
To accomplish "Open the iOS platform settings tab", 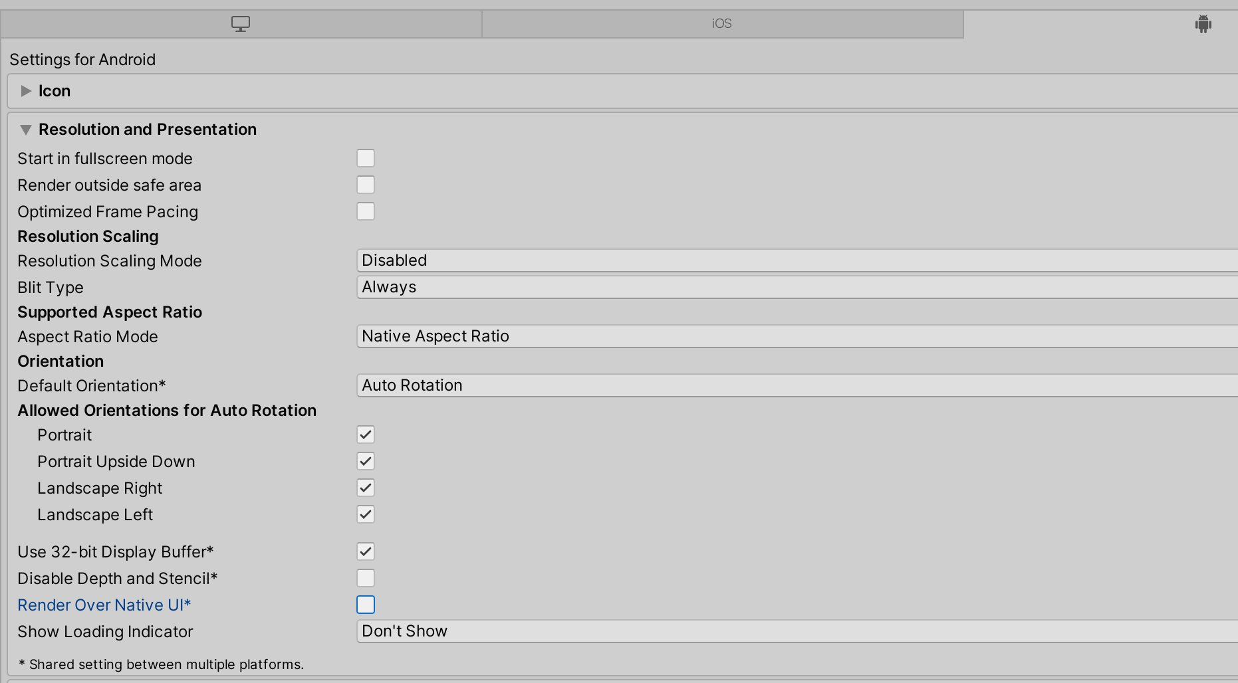I will pyautogui.click(x=722, y=24).
